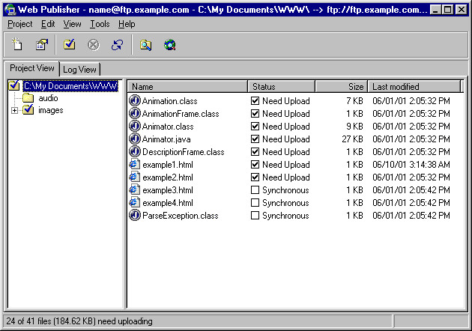Viewport: 472px width, 331px height.
Task: Toggle root C:\My Documents\WWW folder checkbox
Action: [13, 85]
